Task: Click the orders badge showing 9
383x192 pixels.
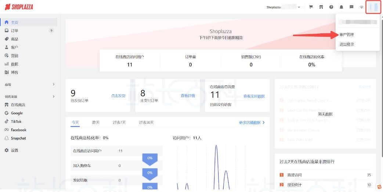Action: click(x=51, y=30)
